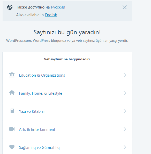Expand Arts & Entertainment chevron

(125, 129)
